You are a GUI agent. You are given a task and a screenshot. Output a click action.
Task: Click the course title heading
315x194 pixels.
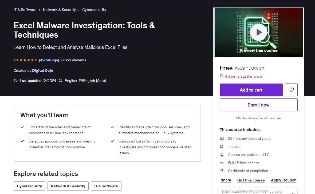point(84,30)
